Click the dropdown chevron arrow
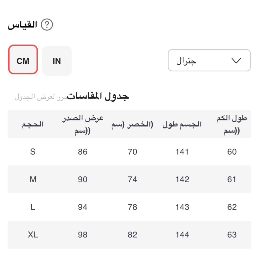The image size is (259, 259). [236, 61]
